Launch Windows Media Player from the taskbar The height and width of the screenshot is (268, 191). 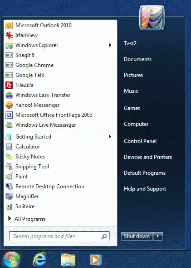[96, 260]
